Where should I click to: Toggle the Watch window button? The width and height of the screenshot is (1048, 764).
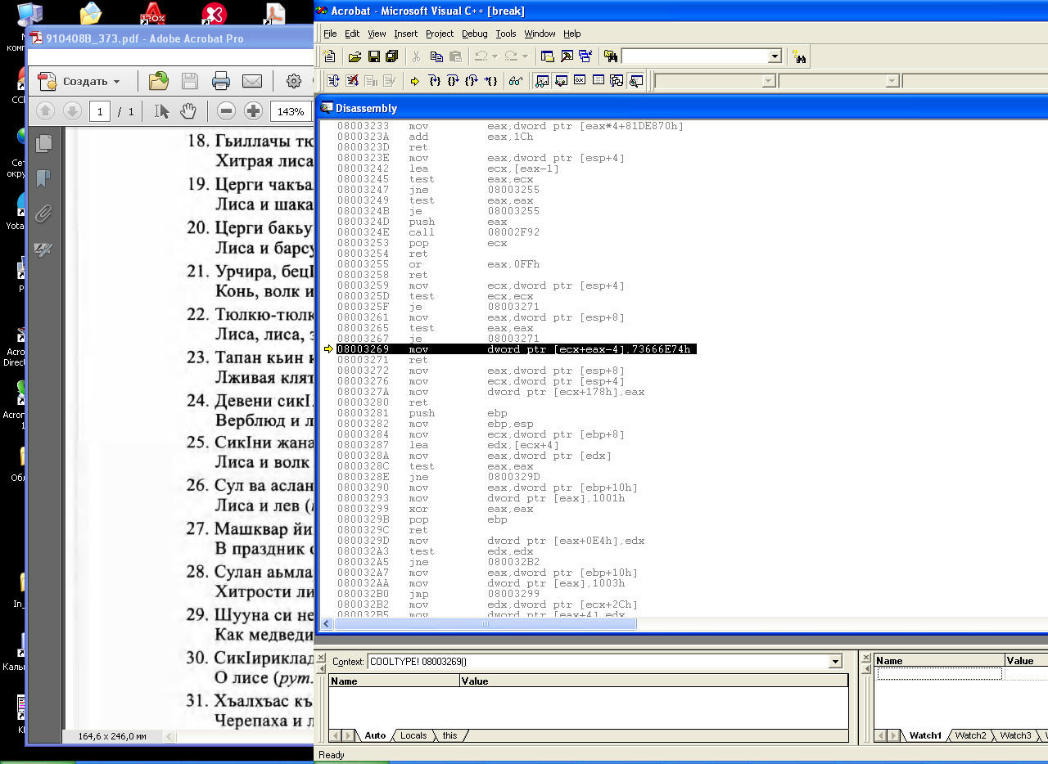pos(541,81)
